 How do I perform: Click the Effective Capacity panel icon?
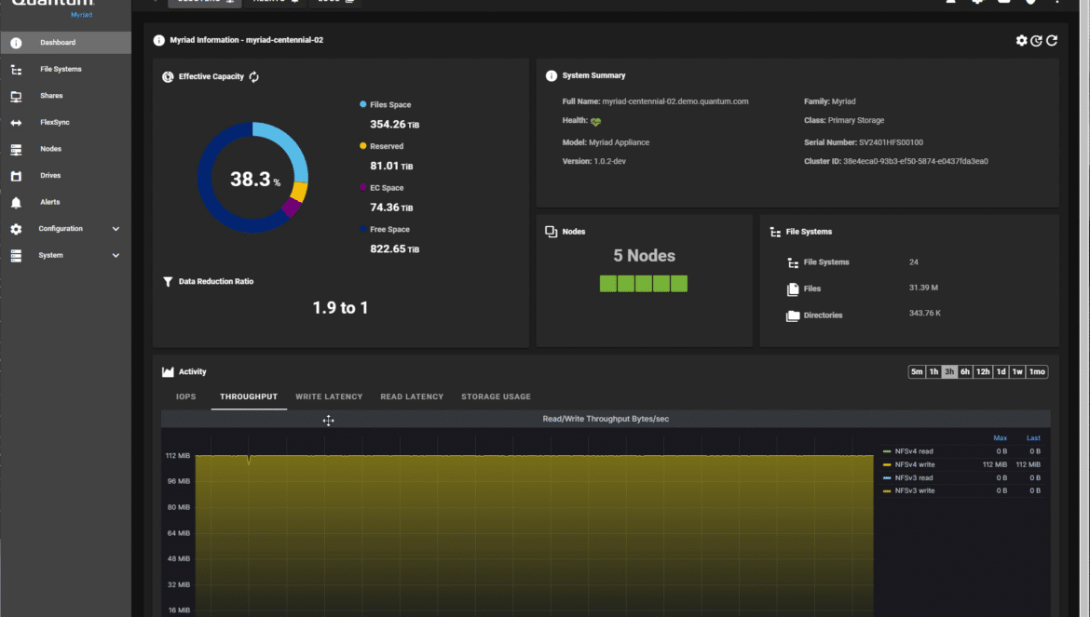168,77
